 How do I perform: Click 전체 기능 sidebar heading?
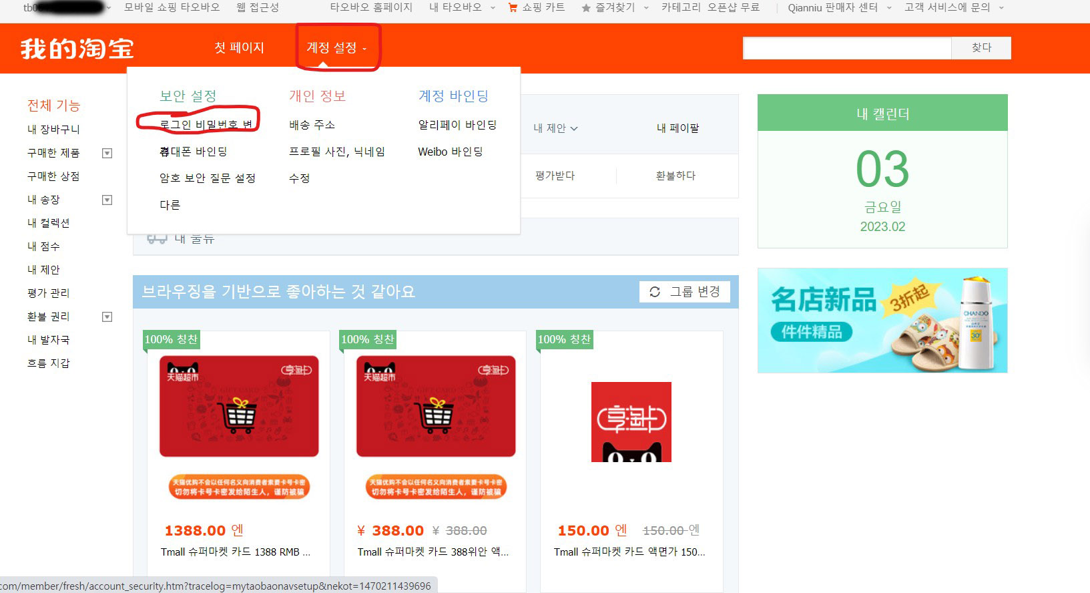(x=53, y=106)
